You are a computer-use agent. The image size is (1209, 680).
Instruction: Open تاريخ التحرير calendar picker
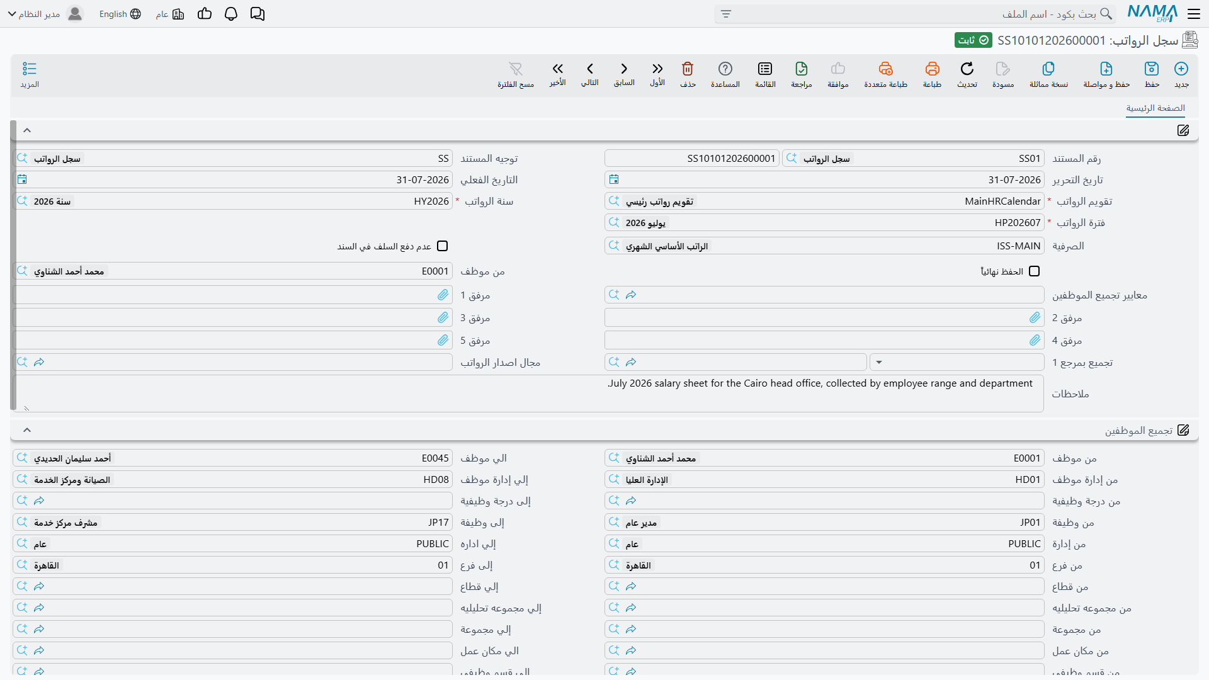[x=614, y=180]
